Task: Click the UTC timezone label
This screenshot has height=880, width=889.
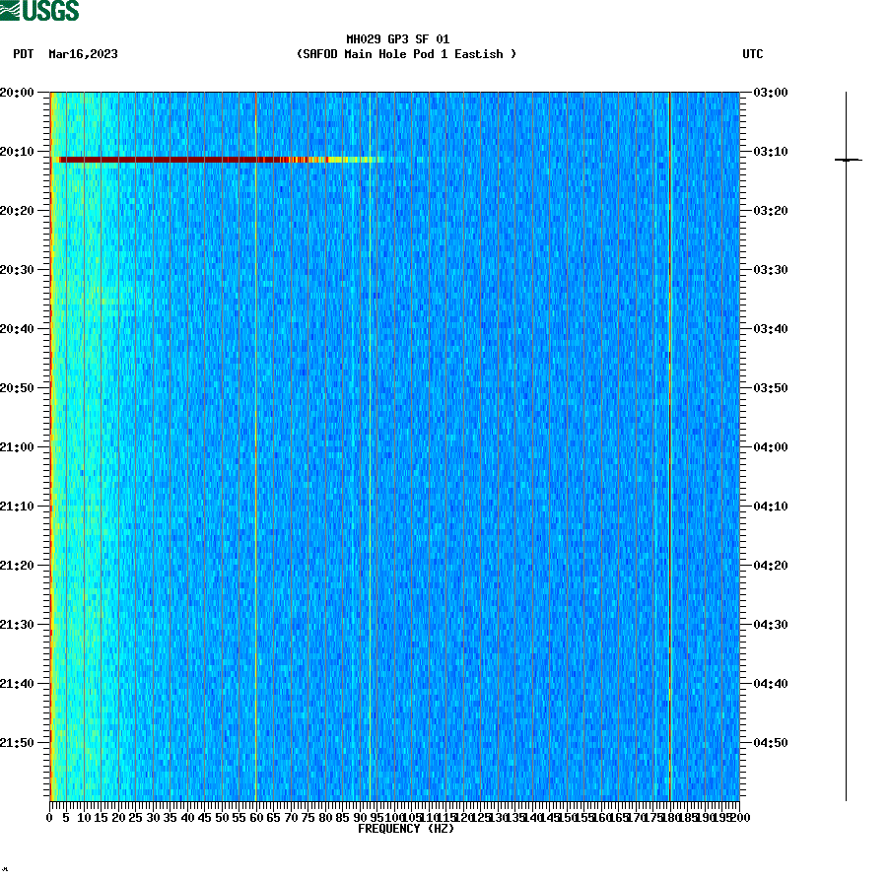Action: [754, 55]
